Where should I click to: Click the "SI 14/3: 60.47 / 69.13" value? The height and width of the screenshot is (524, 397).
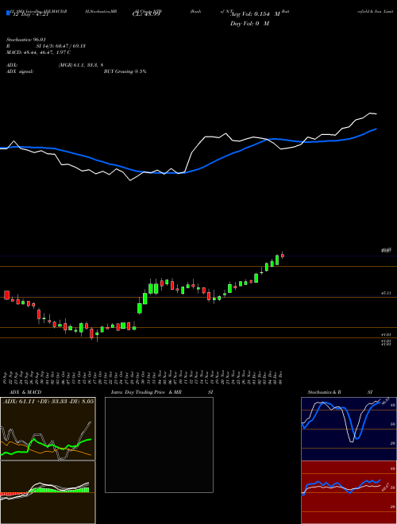point(61,46)
